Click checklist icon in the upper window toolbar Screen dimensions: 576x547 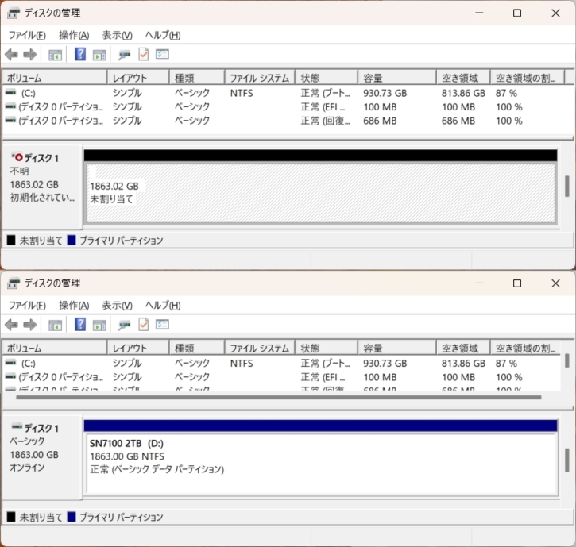[x=162, y=54]
